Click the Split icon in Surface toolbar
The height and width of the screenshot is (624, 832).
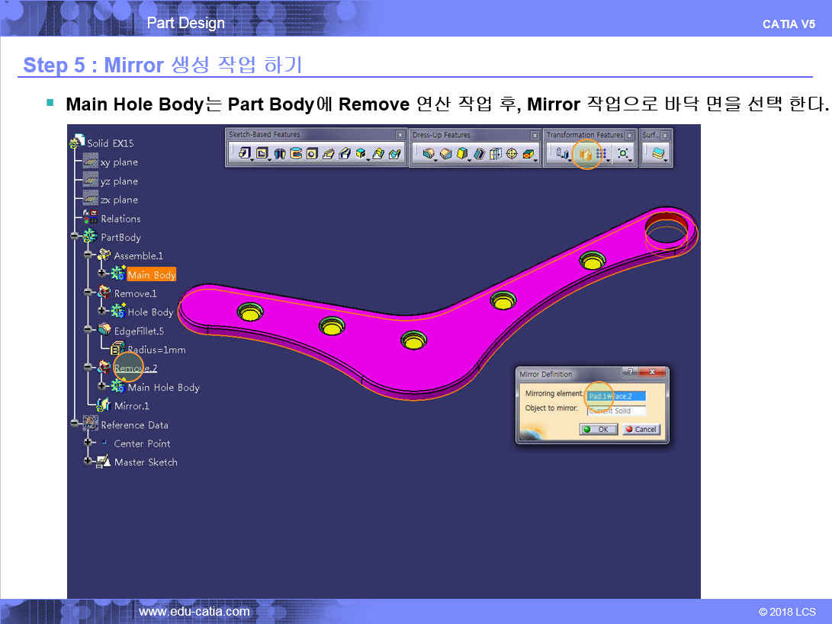click(x=657, y=154)
